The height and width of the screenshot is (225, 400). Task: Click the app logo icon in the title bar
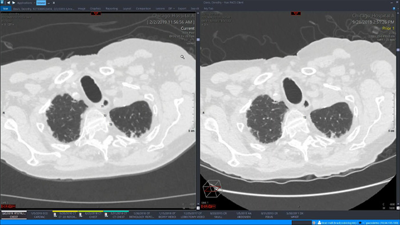click(x=2, y=2)
